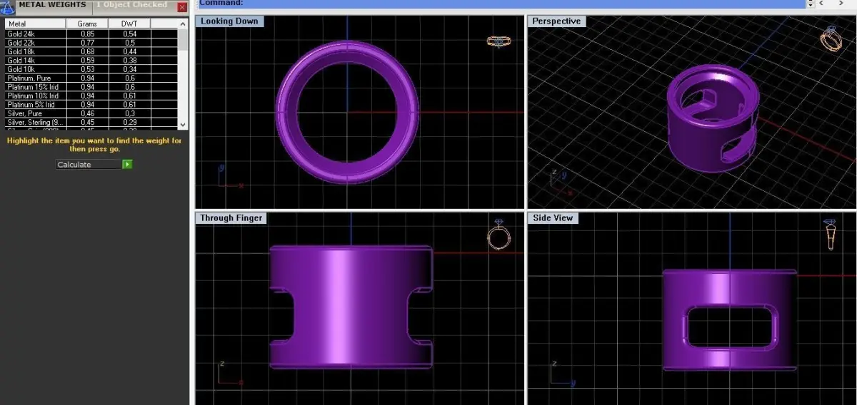Viewport: 857px width, 405px height.
Task: Select the Platinum 15% Irid row
Action: click(91, 87)
